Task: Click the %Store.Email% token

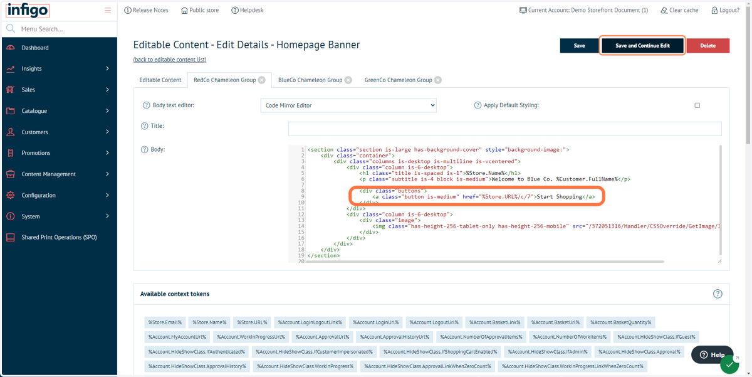Action: coord(165,322)
